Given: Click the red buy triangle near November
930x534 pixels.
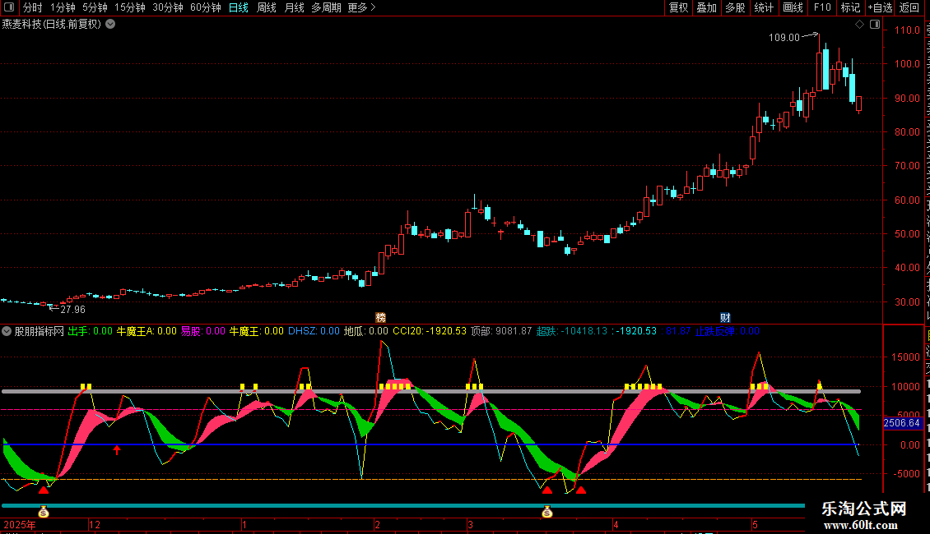Looking at the screenshot, I should point(44,490).
